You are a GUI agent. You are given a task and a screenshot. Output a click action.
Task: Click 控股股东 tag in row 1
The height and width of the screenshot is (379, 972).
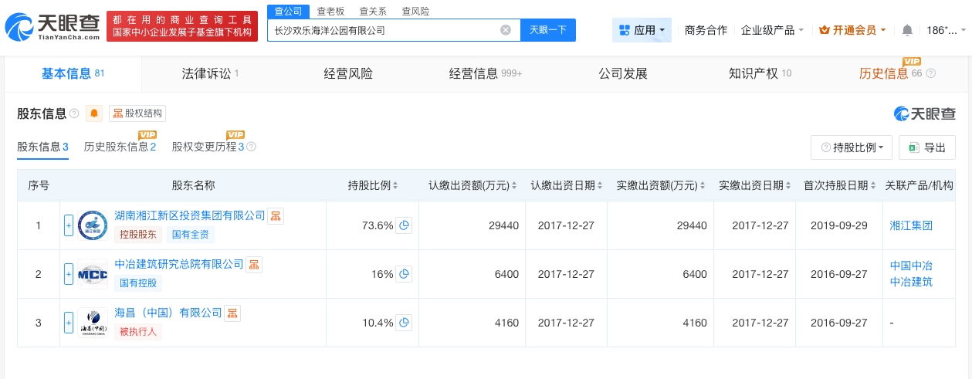138,235
